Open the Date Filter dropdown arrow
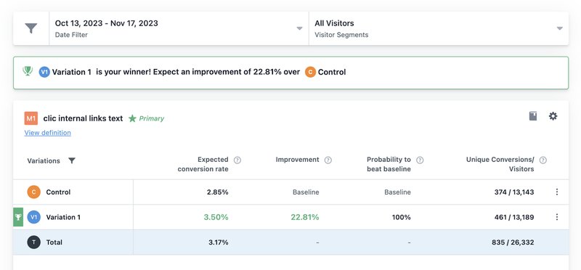Image resolution: width=581 pixels, height=270 pixels. click(299, 28)
